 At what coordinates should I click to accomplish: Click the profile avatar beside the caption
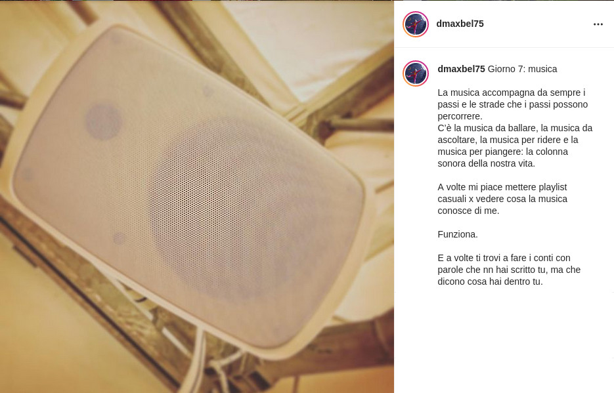[416, 73]
